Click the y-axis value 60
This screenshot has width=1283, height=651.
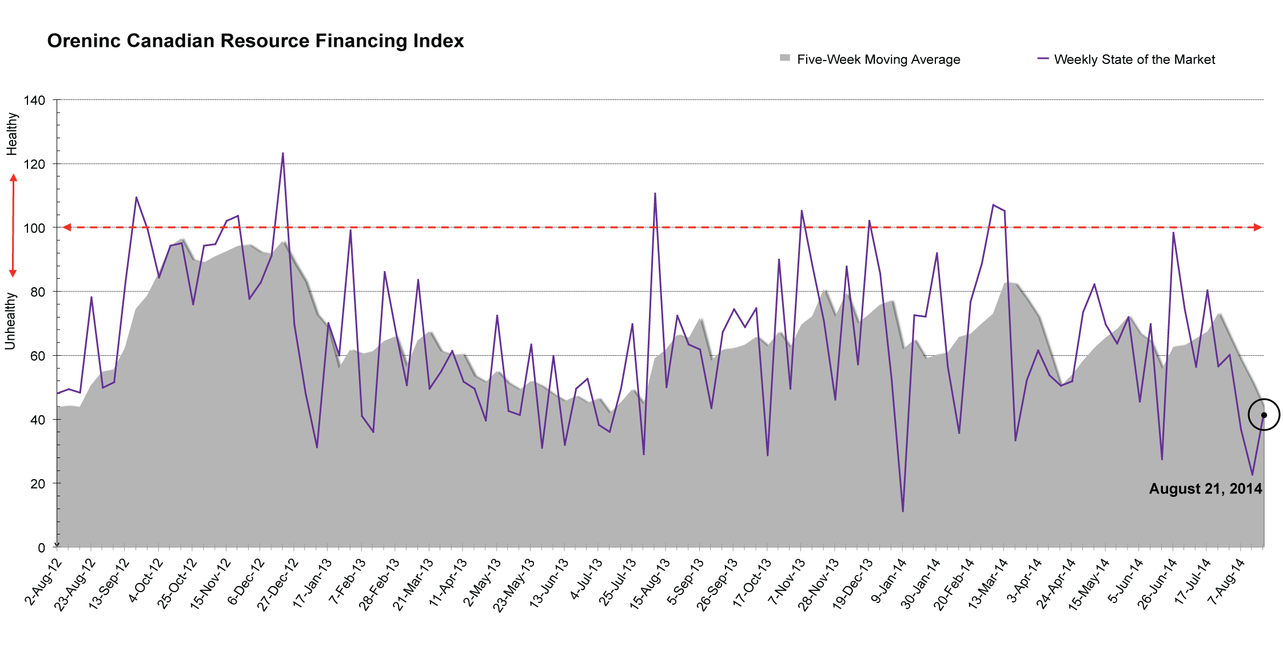(x=38, y=356)
